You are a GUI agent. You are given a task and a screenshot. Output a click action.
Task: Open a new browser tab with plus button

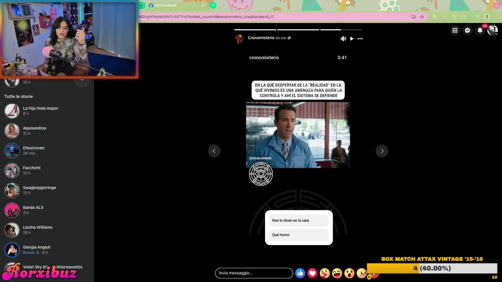click(x=213, y=5)
